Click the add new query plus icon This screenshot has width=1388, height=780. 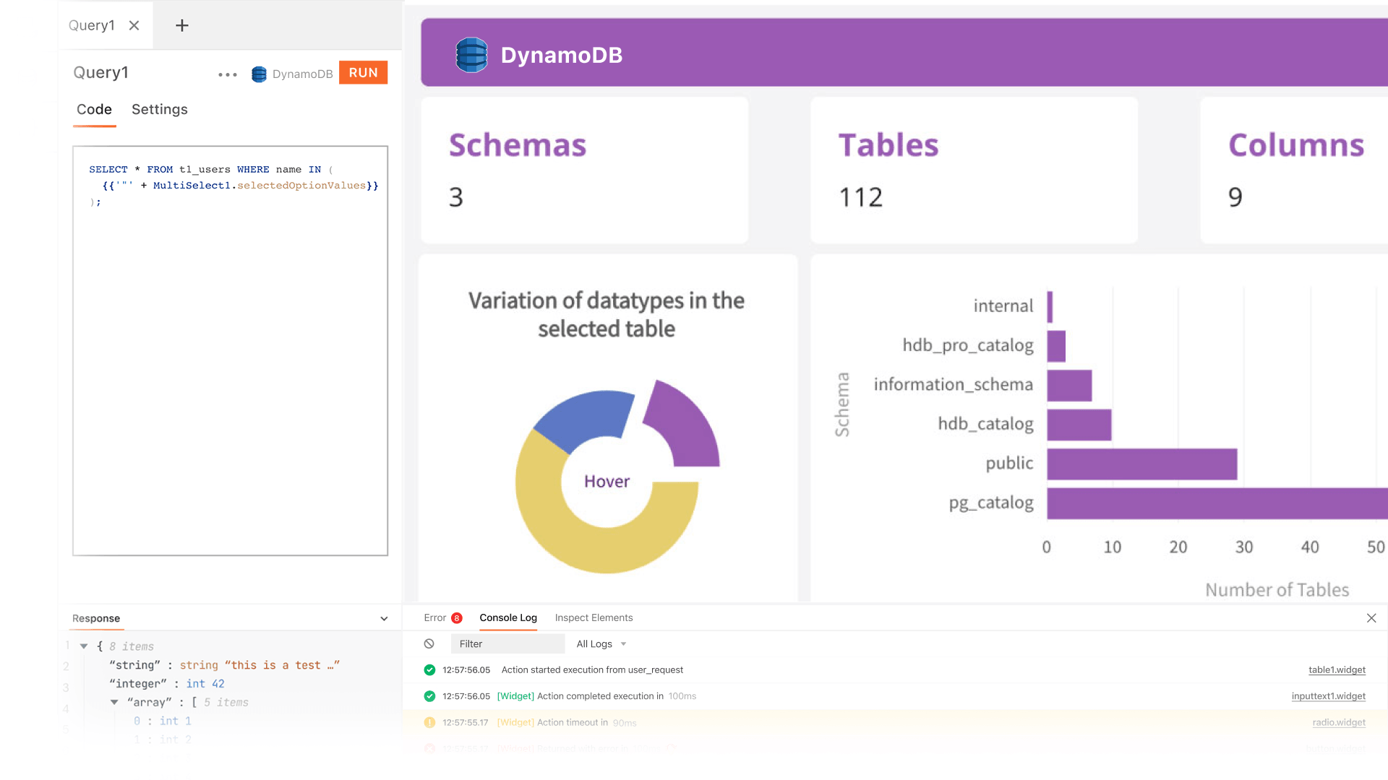click(x=181, y=25)
